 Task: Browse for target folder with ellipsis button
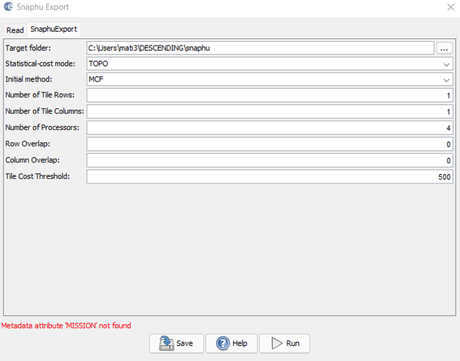coord(444,48)
